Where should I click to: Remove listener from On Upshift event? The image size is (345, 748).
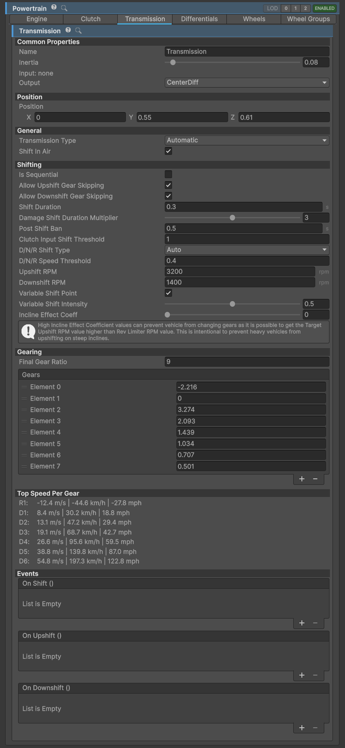pyautogui.click(x=315, y=675)
